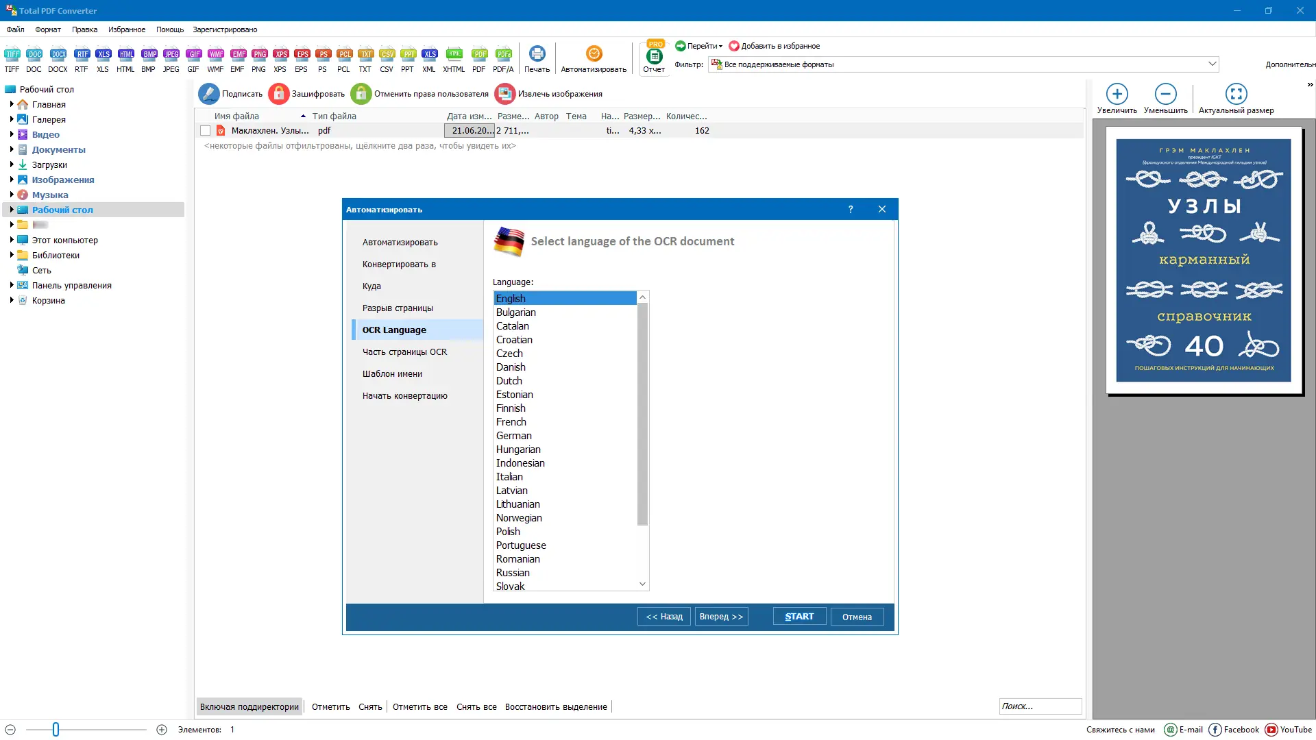The height and width of the screenshot is (740, 1316).
Task: Click Extract images (Извлечь изображения) icon
Action: 504,94
